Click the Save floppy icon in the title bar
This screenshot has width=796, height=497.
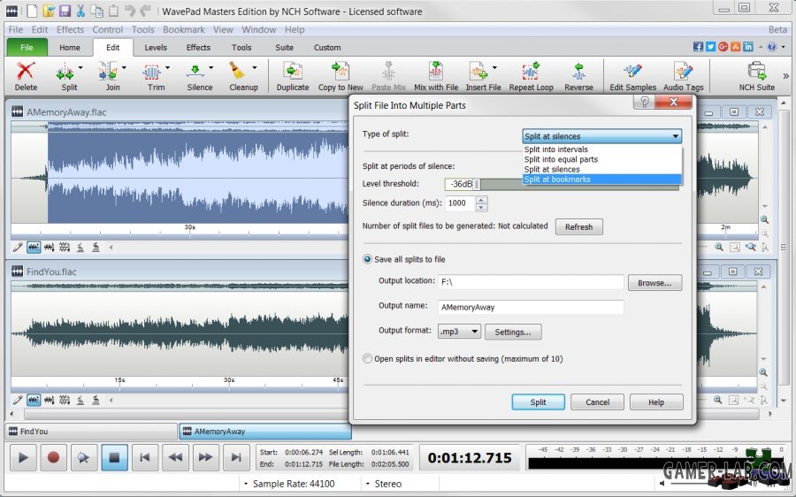point(65,11)
